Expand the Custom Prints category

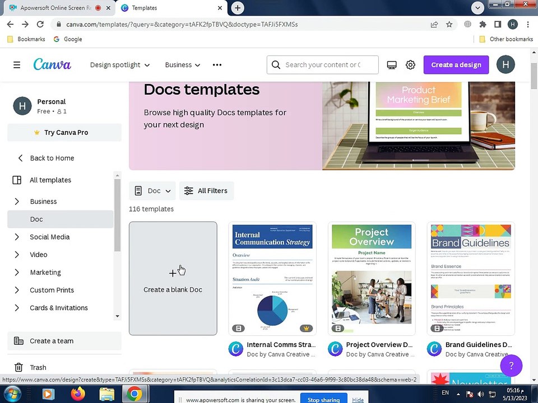click(17, 290)
